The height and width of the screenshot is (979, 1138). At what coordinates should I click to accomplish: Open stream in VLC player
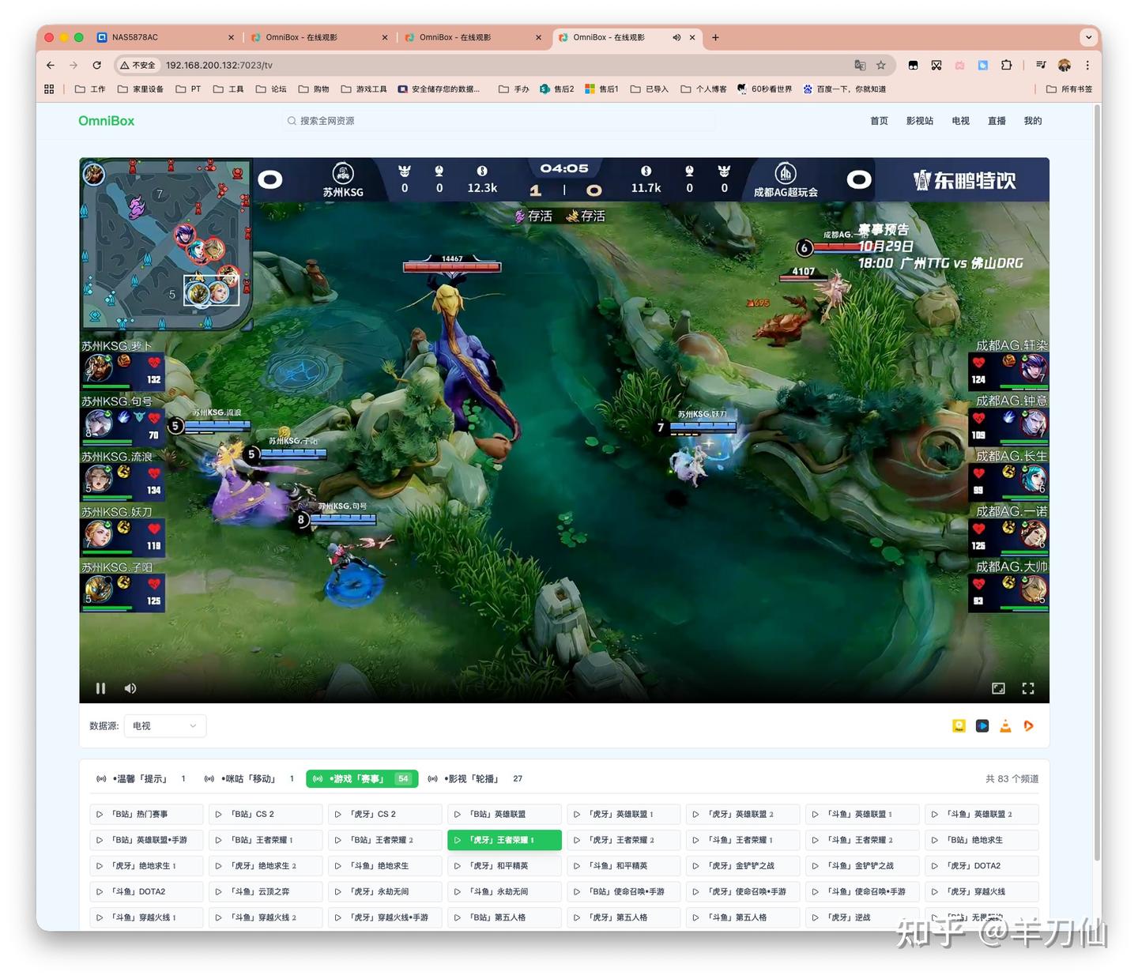point(1005,726)
